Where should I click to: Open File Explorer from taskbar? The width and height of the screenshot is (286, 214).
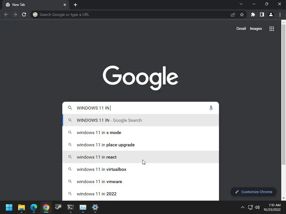21,207
